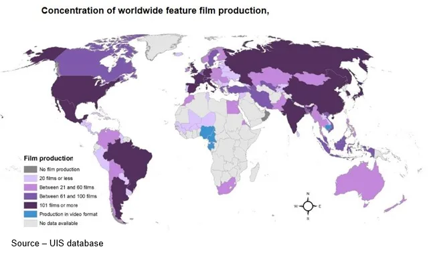Select Australia on the map
433x253 pixels.
coord(359,182)
